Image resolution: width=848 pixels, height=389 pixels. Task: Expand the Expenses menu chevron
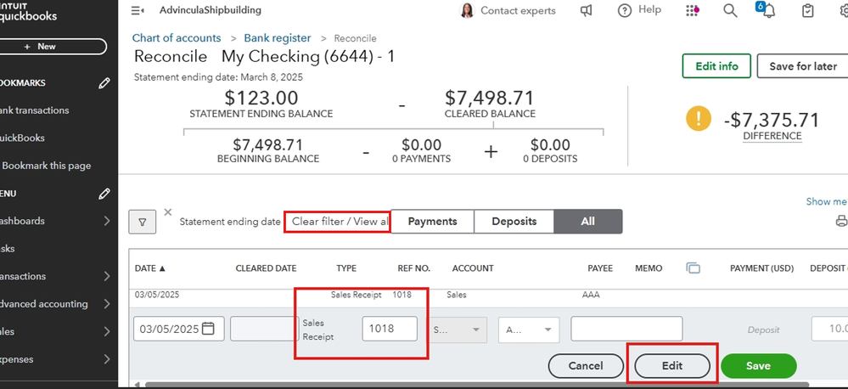coord(107,359)
